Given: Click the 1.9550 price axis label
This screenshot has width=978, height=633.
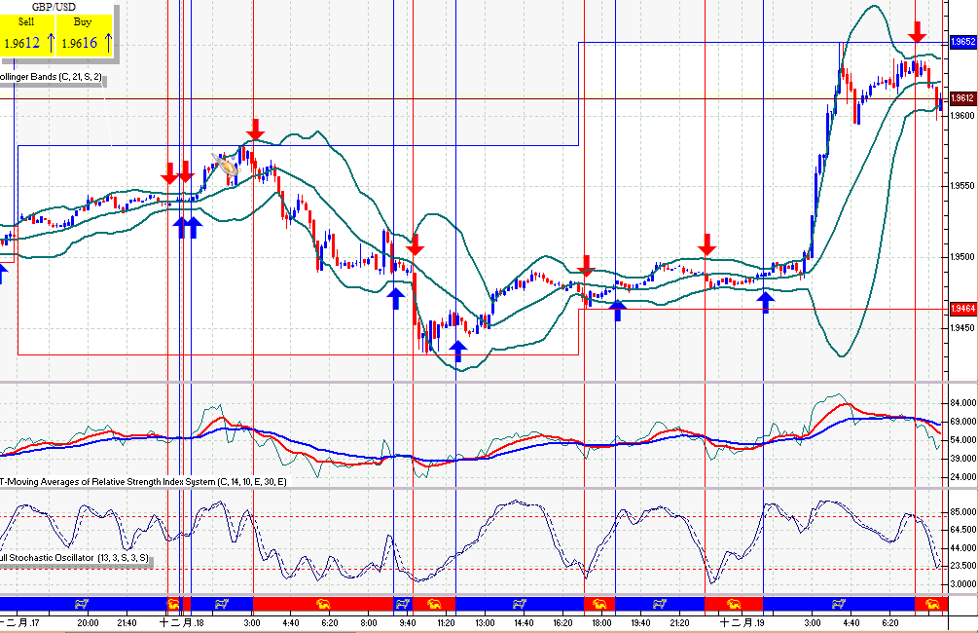Looking at the screenshot, I should coord(962,186).
